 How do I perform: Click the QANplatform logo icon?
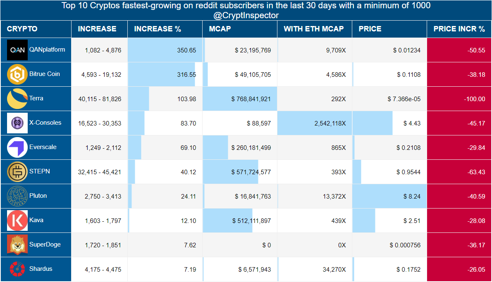[17, 50]
